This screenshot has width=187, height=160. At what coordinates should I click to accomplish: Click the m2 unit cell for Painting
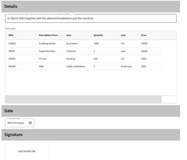[123, 59]
